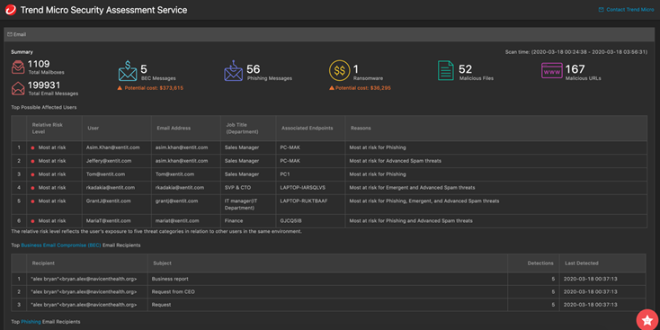Click the Ransomware dollar coin icon
Screen dimensions: 660x330
(339, 70)
